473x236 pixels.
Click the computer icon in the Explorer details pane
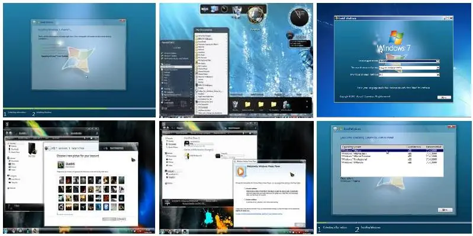(x=168, y=202)
